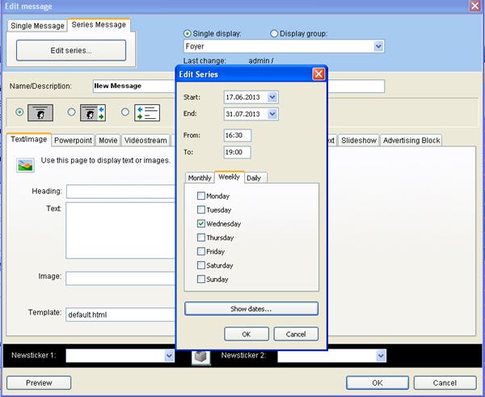Uncheck the Wednesday checkbox

[x=200, y=223]
